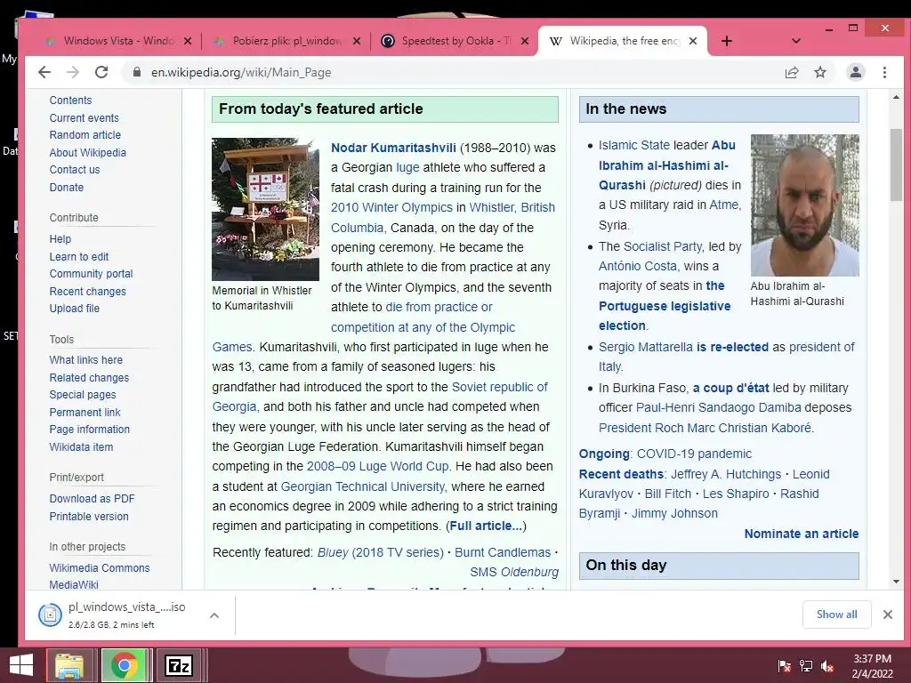Open the Nodar Kumaritashvili article link
Image resolution: width=911 pixels, height=683 pixels.
coord(393,148)
